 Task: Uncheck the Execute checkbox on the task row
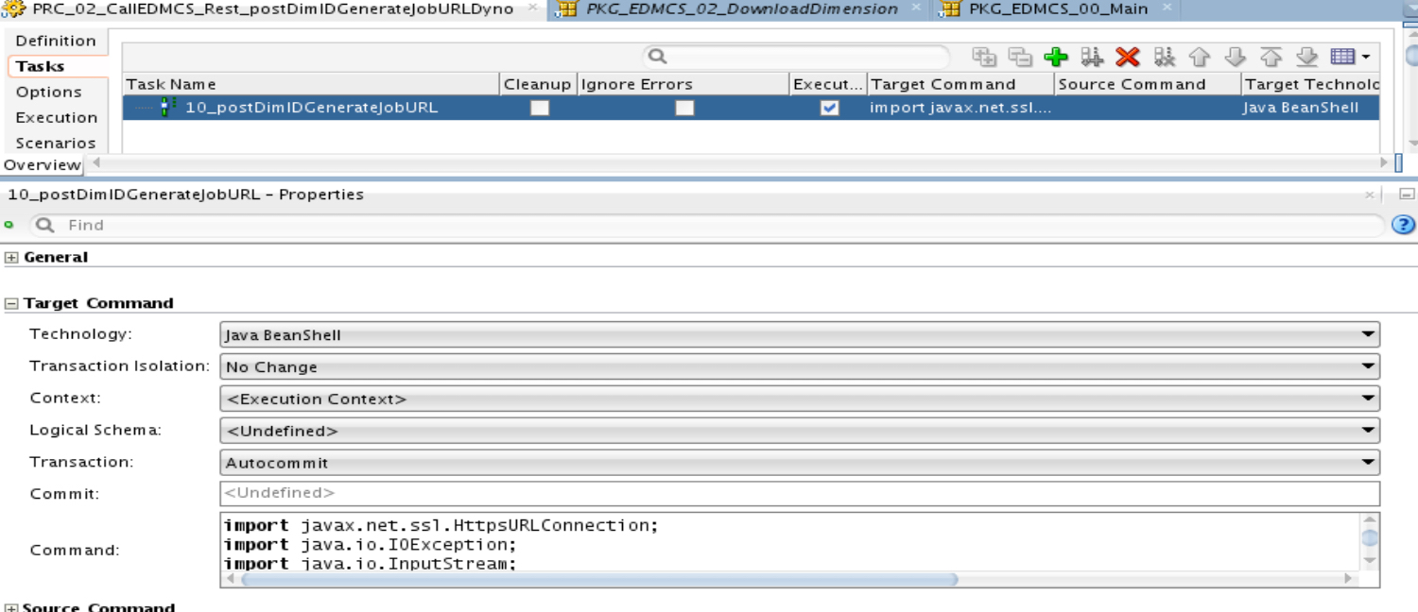pos(829,108)
